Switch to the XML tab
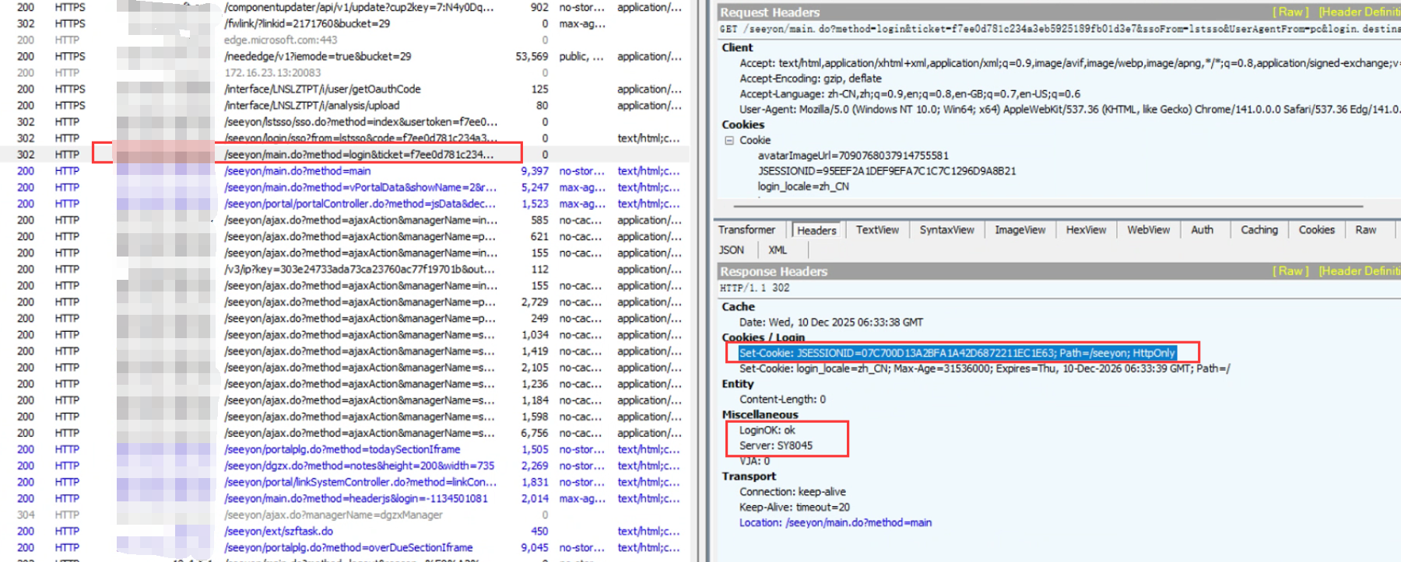1401x562 pixels. (777, 250)
